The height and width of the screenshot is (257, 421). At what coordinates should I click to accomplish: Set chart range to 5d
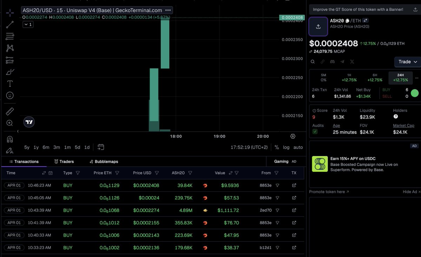coord(78,147)
